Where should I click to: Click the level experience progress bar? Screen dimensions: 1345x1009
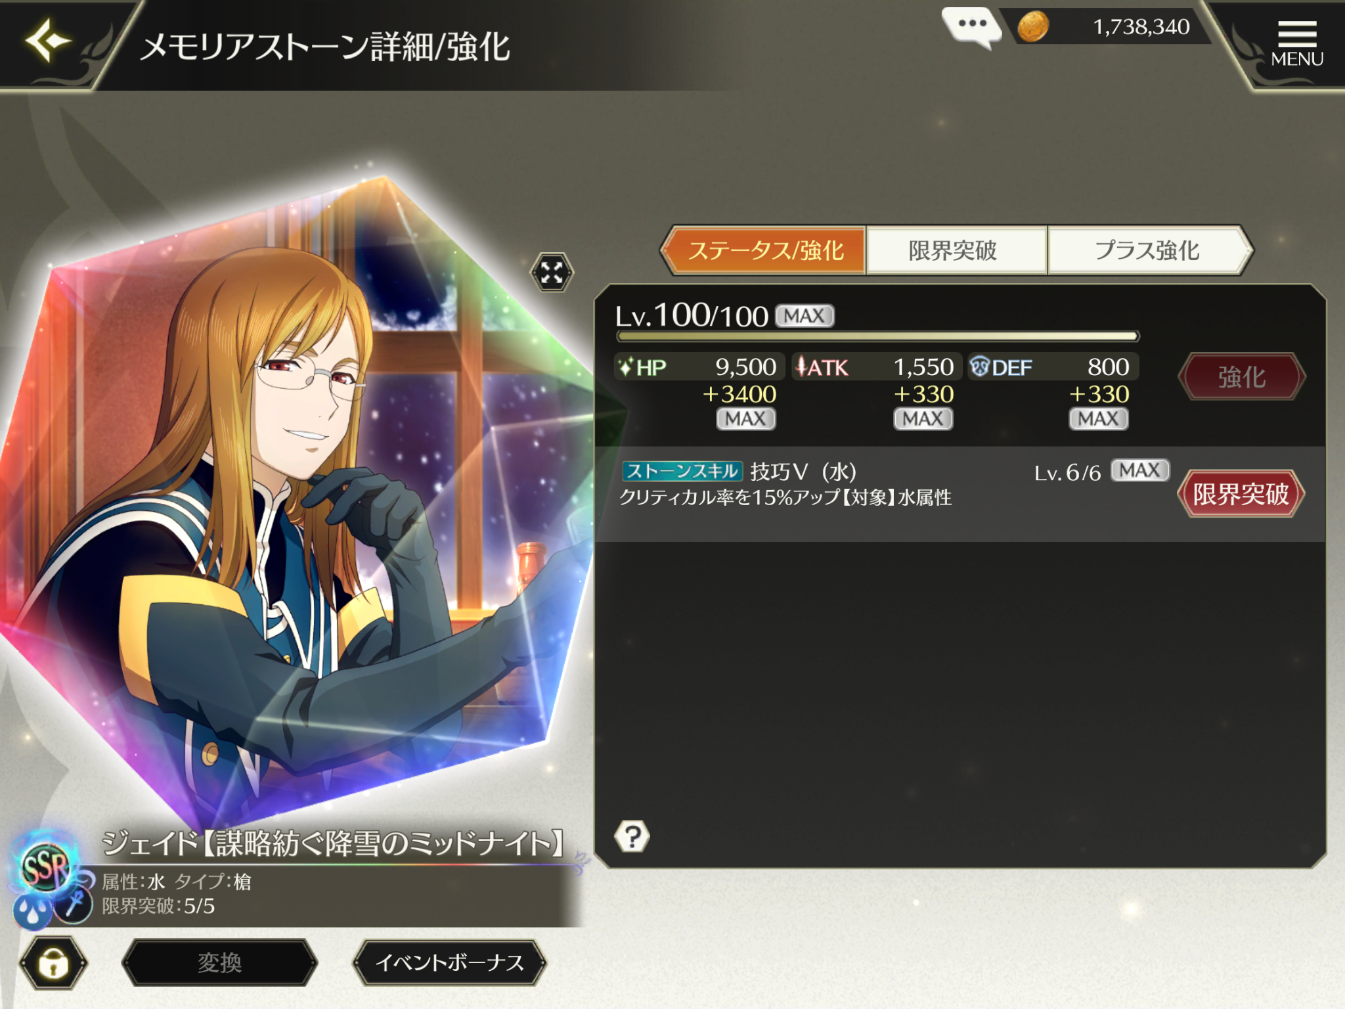877,336
